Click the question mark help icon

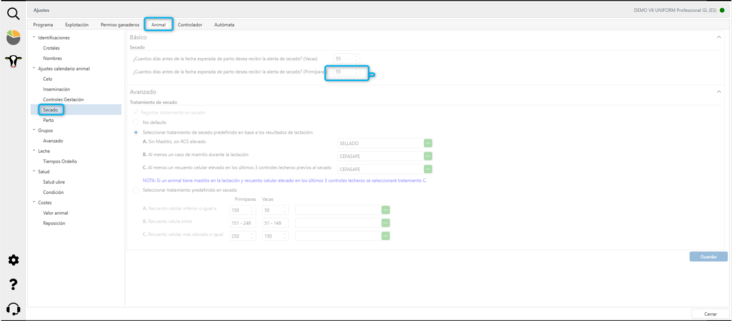13,285
